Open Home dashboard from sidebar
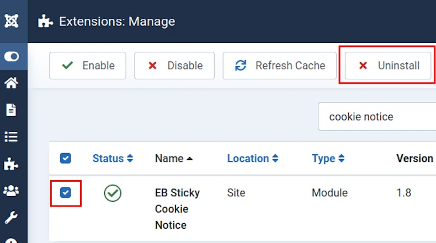 (x=11, y=83)
